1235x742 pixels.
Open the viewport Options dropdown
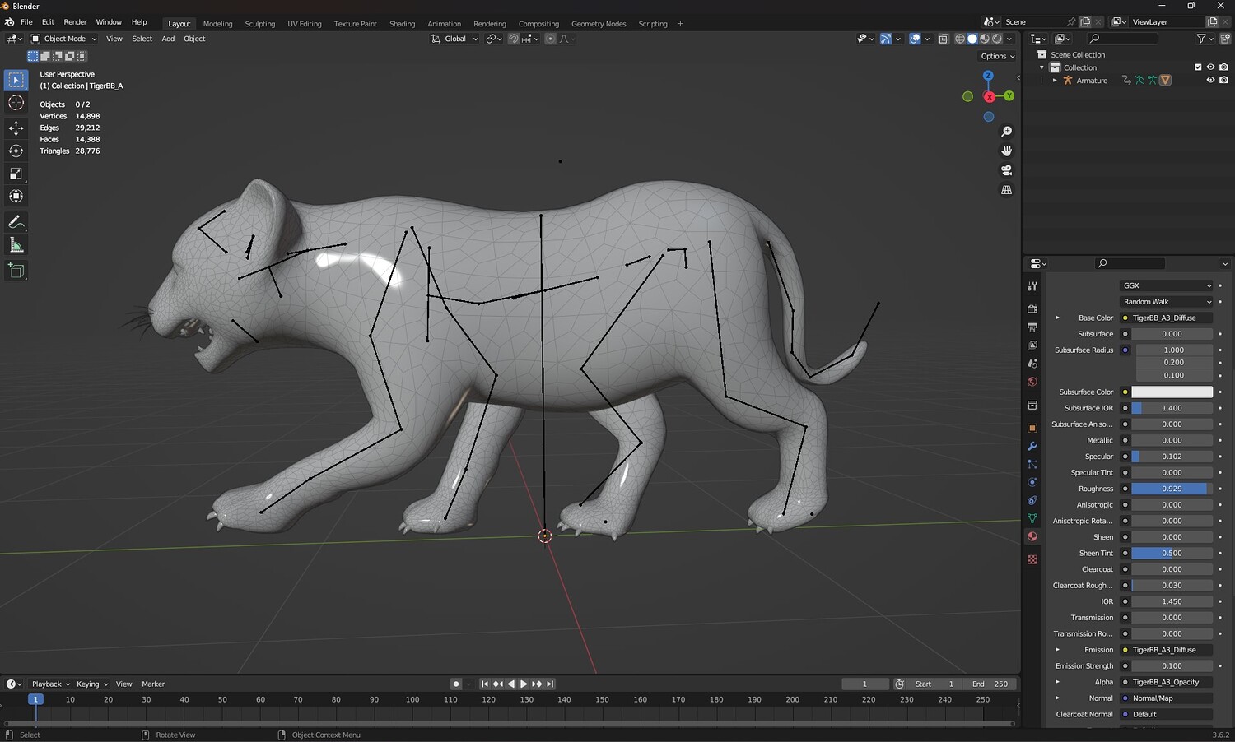998,56
